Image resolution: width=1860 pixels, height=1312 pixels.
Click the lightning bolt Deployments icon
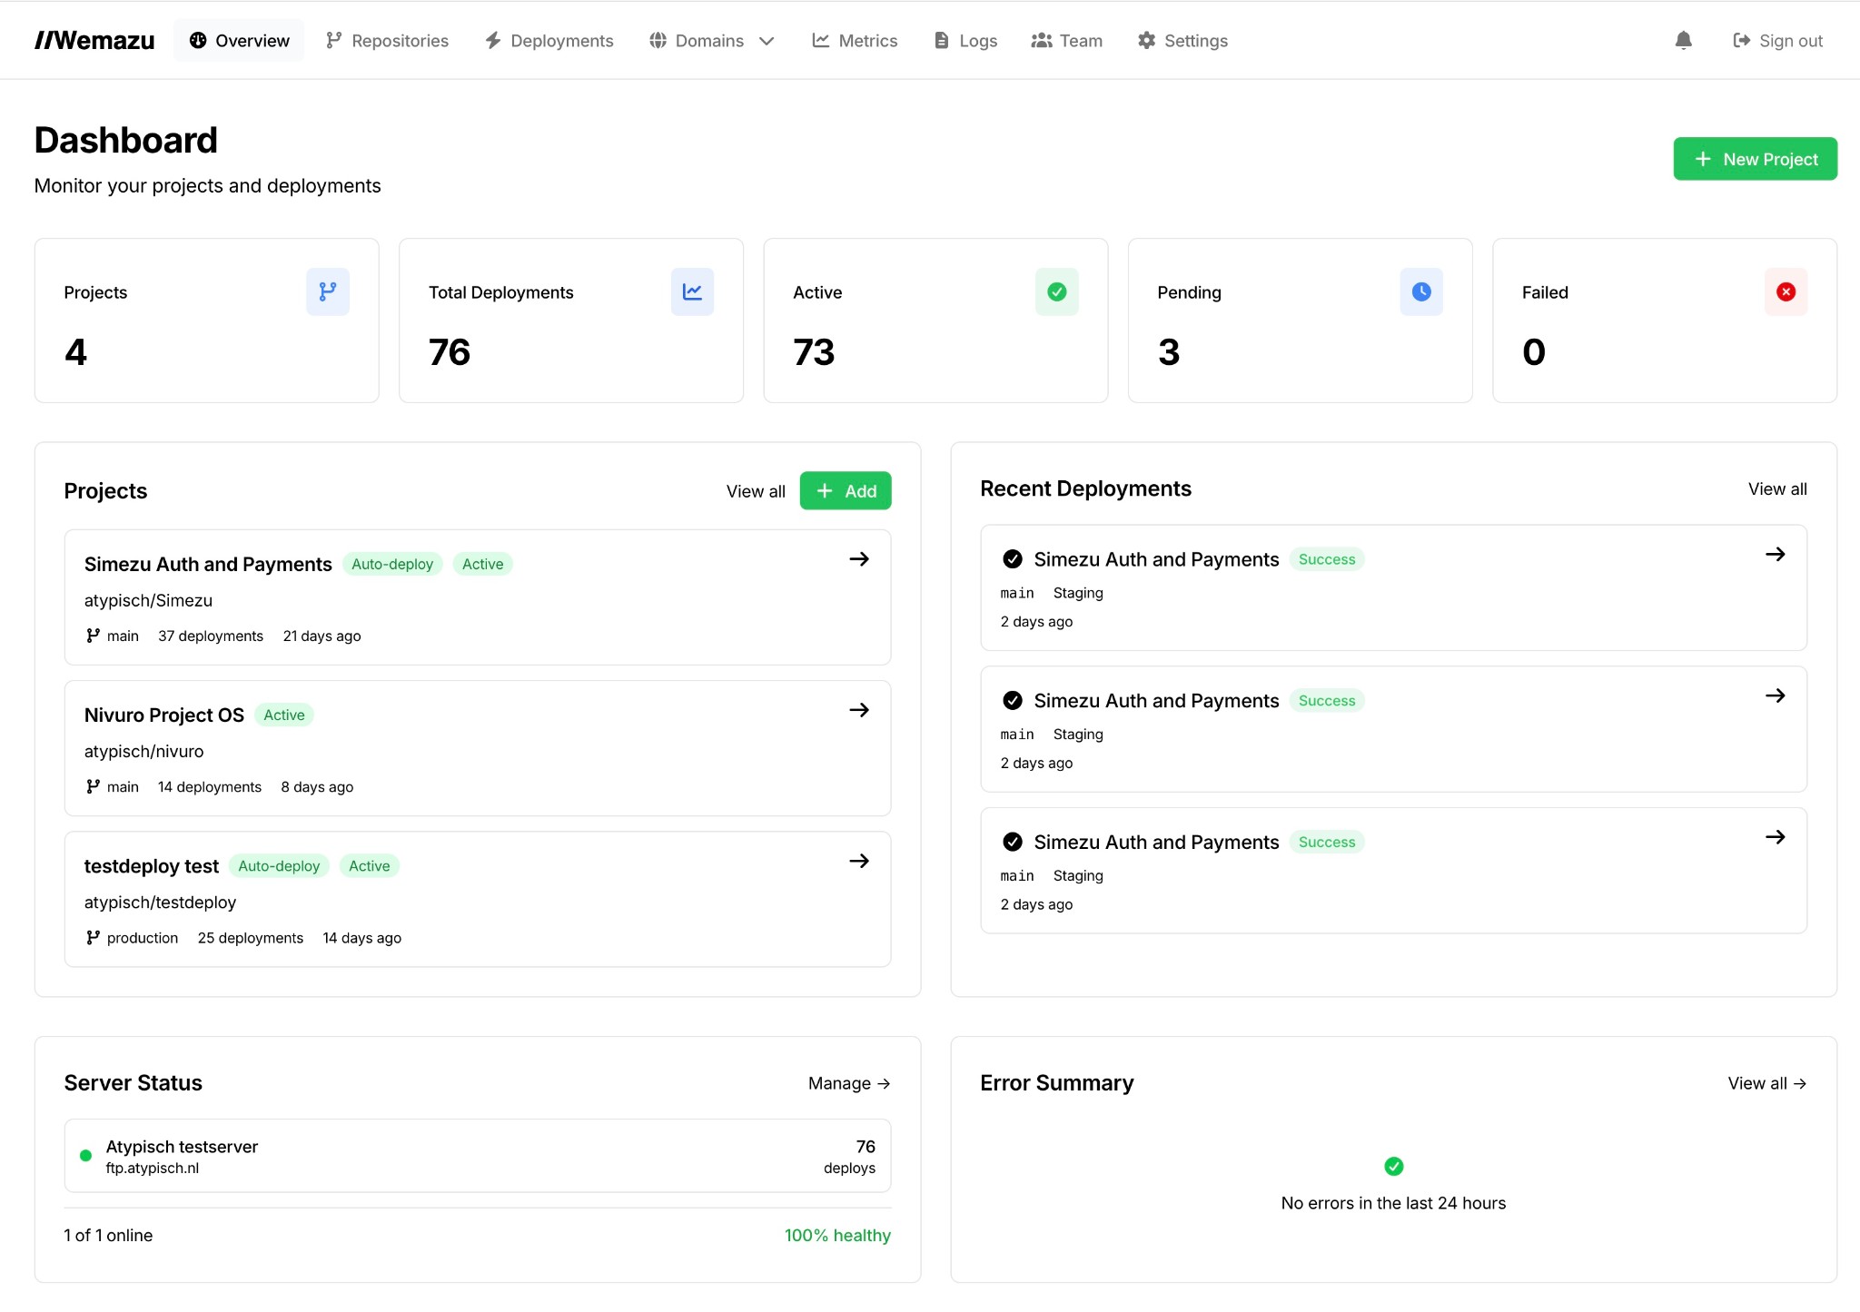pyautogui.click(x=491, y=40)
